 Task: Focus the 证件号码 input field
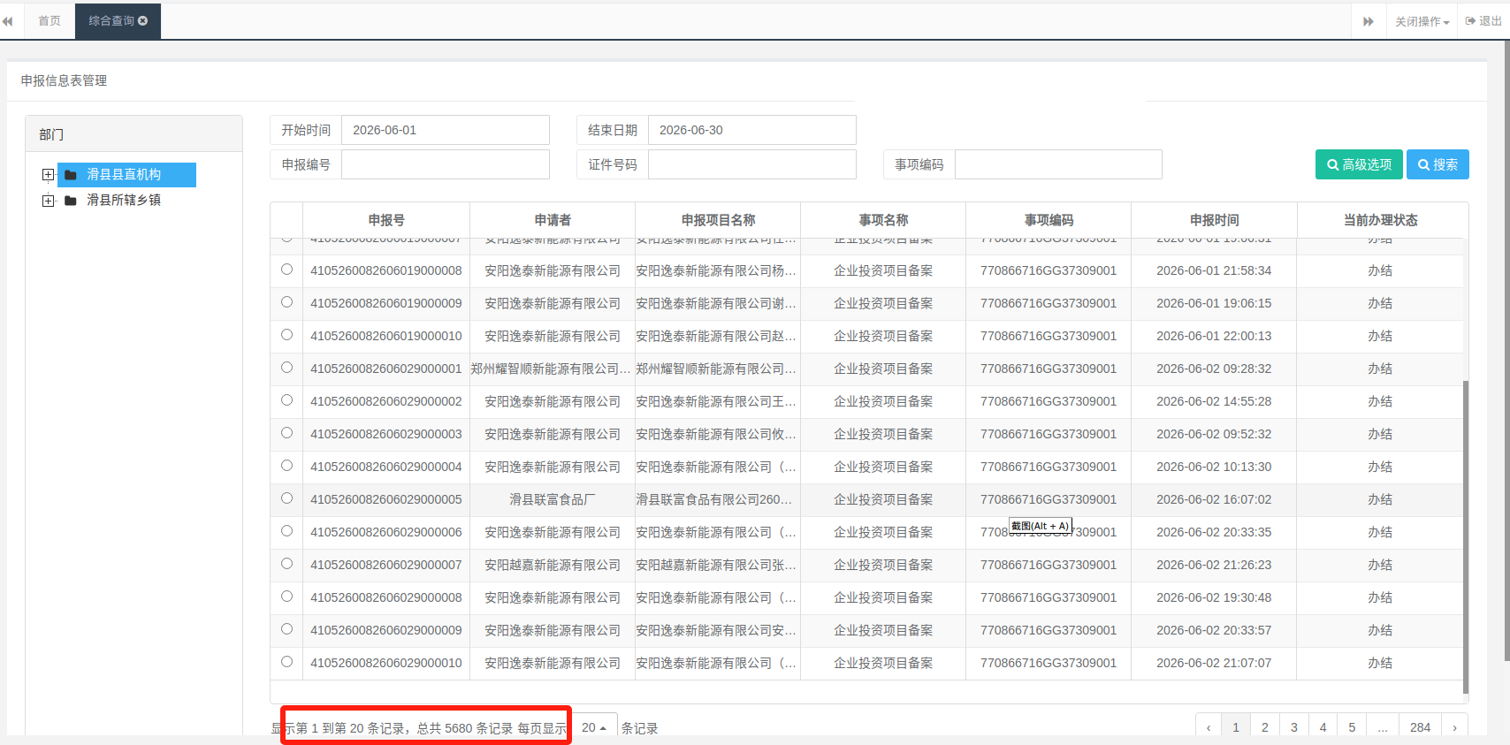(x=752, y=164)
